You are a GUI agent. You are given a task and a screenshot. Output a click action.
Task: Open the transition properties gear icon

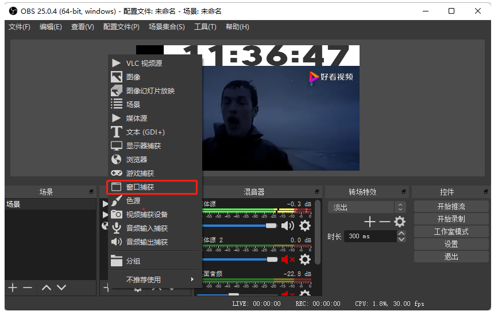coord(400,222)
